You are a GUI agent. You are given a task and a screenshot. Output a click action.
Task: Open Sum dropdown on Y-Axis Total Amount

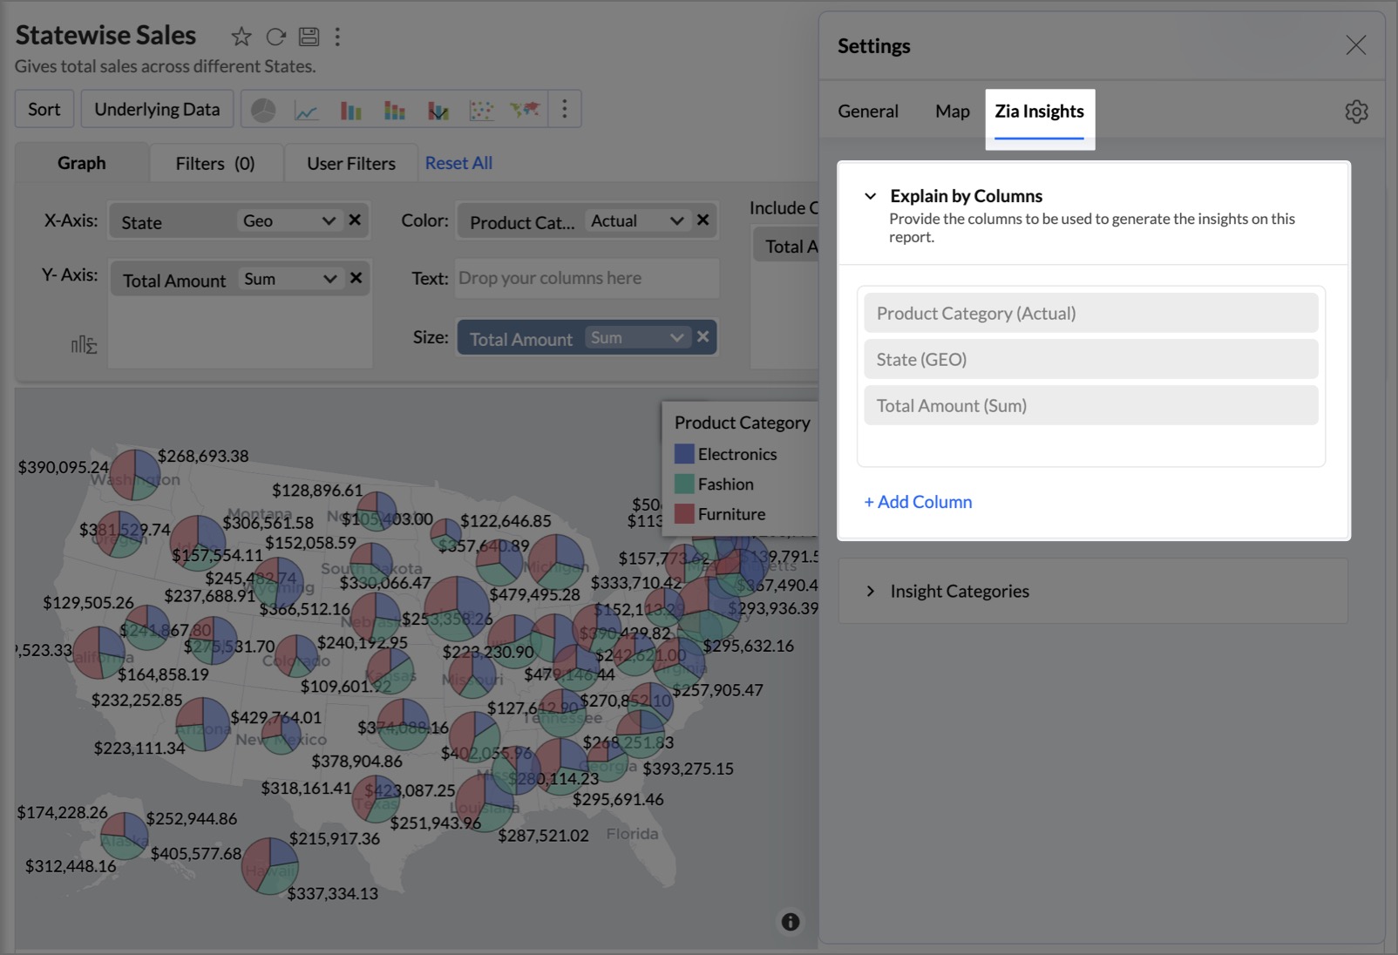329,279
